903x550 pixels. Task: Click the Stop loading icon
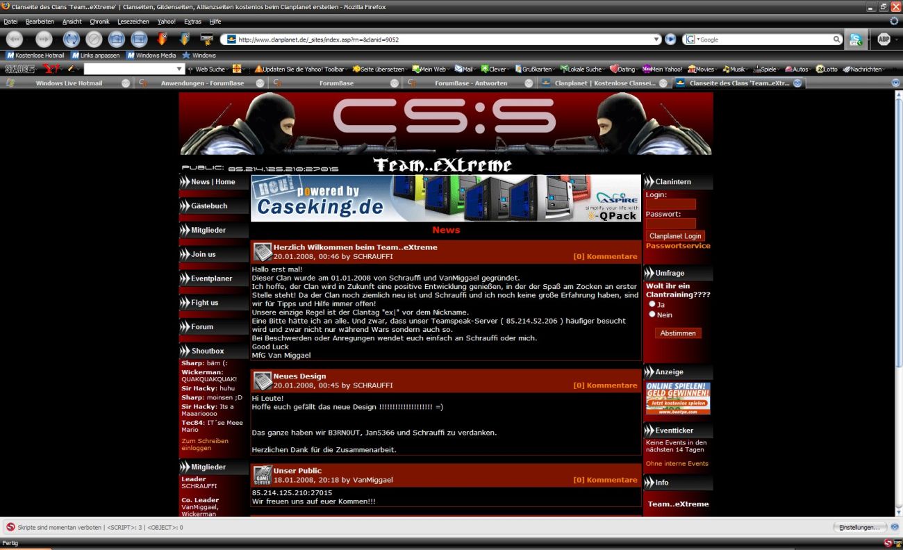[x=94, y=40]
